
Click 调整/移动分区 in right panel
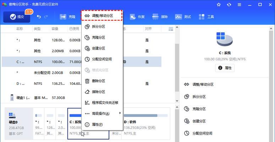199,84
